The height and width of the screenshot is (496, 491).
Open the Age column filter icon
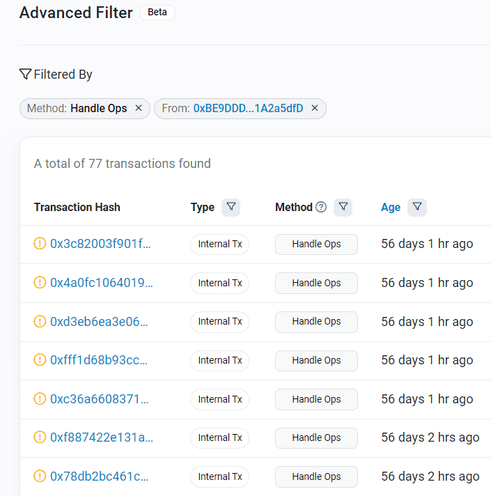(x=416, y=207)
